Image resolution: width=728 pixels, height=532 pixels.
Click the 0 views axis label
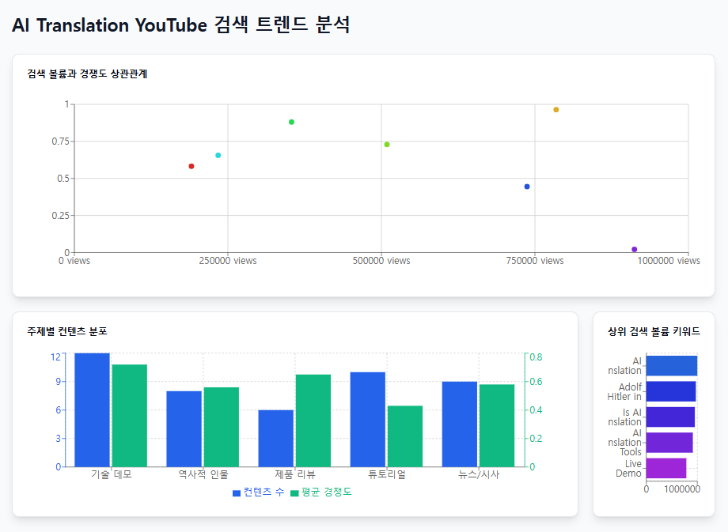pos(74,261)
